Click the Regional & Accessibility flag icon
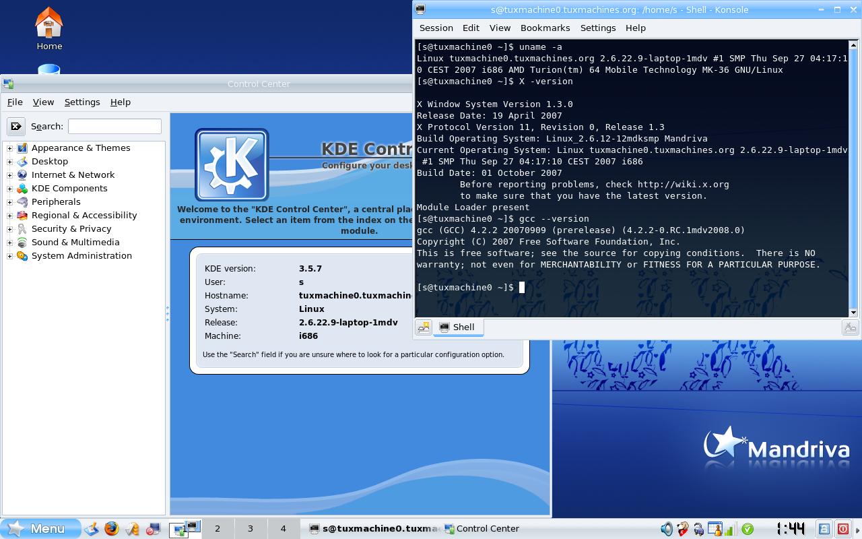 [x=22, y=215]
